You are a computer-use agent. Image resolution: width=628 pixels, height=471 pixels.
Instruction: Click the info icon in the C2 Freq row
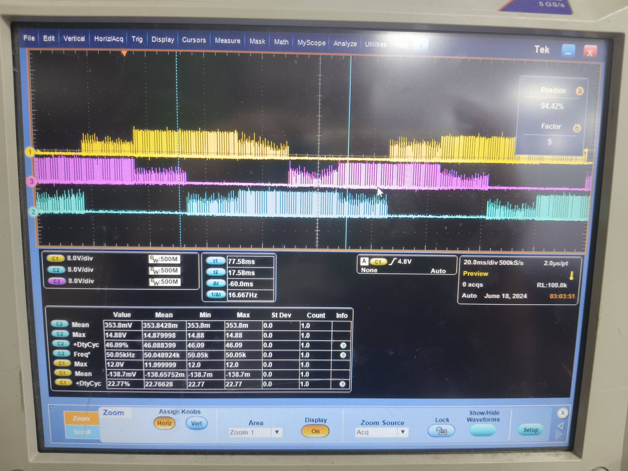click(x=343, y=355)
